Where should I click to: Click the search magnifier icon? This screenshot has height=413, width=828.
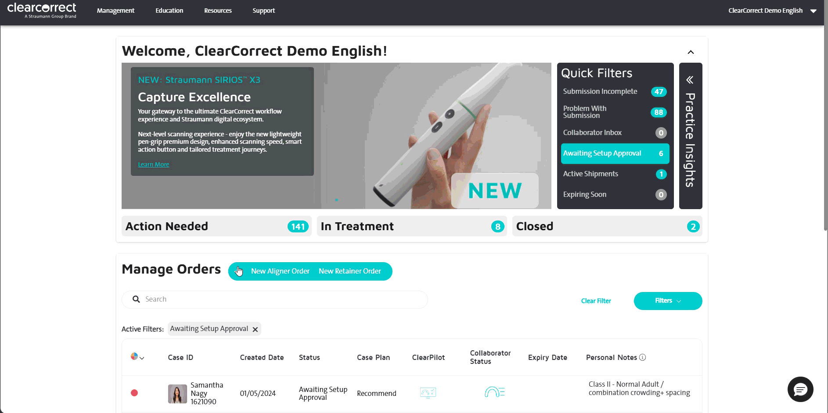point(136,299)
